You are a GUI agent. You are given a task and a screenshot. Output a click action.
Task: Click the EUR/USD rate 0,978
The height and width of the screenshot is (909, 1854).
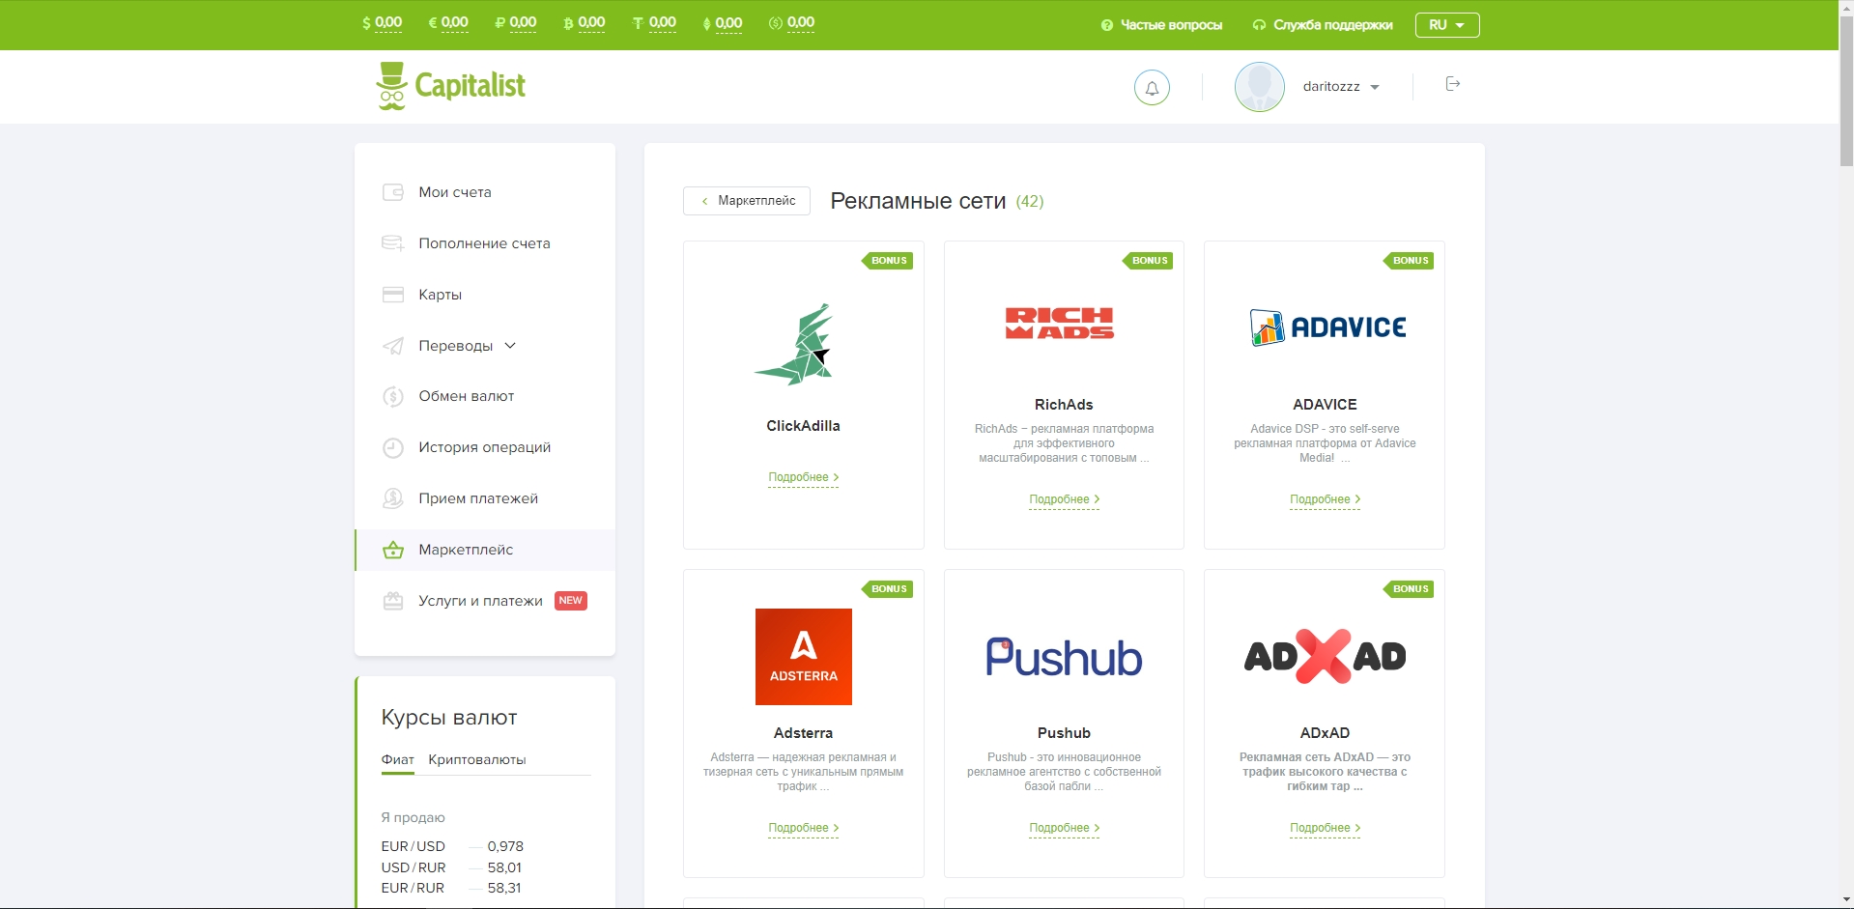click(505, 846)
